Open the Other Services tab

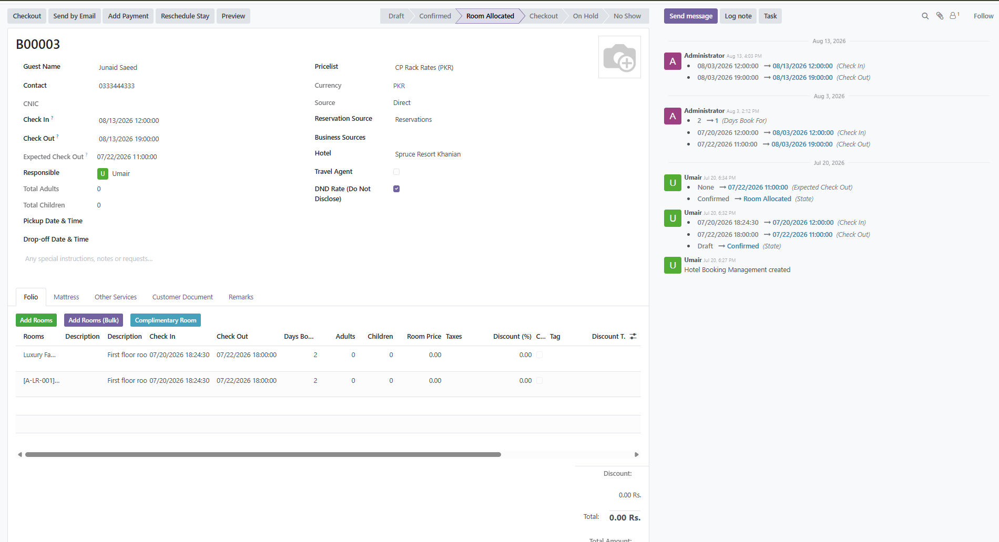pos(116,297)
